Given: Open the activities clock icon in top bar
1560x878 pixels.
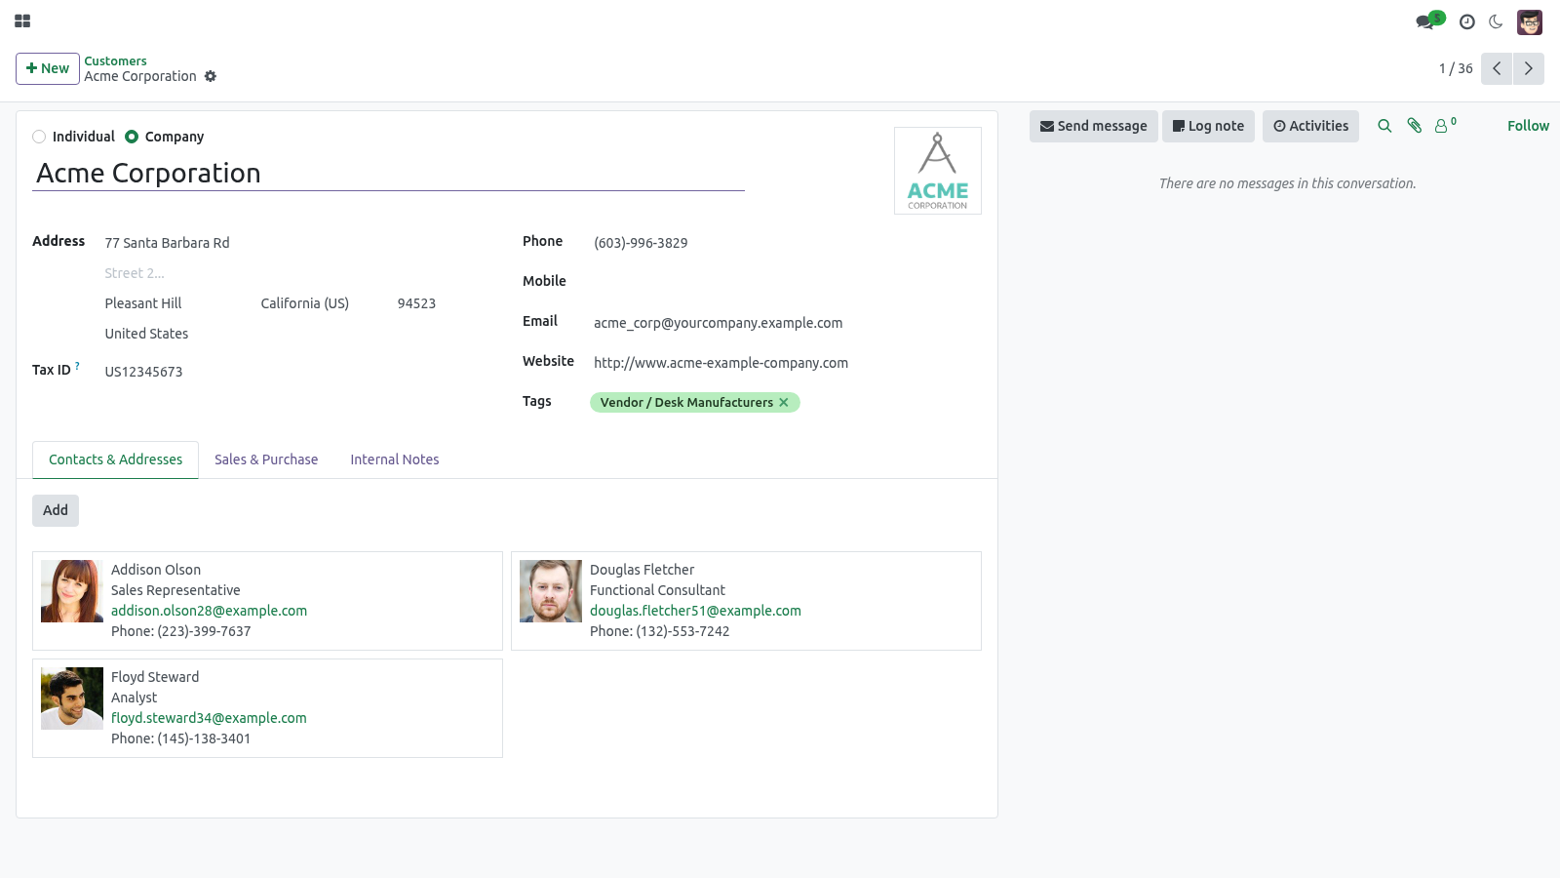Looking at the screenshot, I should tap(1466, 21).
